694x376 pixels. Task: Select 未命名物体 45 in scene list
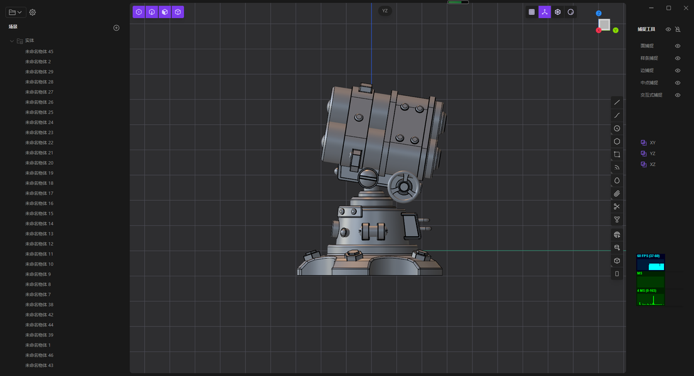(39, 52)
